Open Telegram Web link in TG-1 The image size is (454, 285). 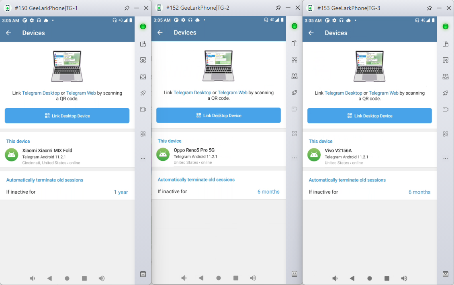coord(81,93)
